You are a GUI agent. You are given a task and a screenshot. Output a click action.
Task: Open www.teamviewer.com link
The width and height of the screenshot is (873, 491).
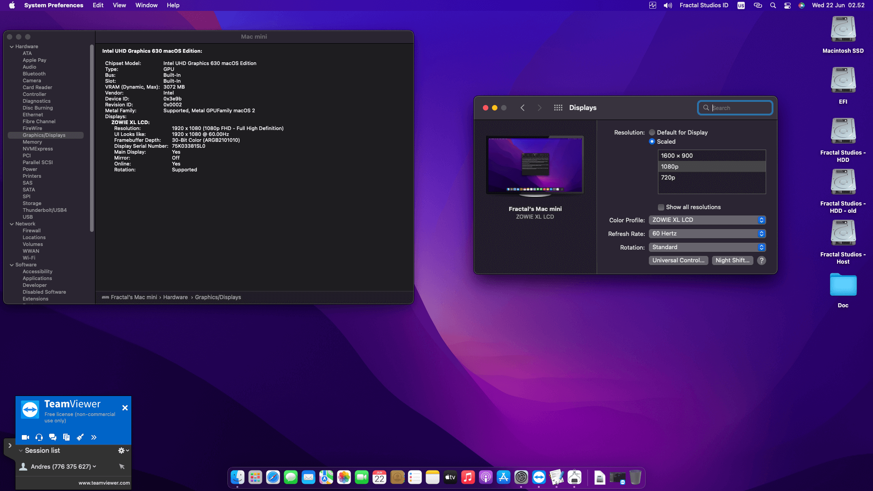(104, 483)
